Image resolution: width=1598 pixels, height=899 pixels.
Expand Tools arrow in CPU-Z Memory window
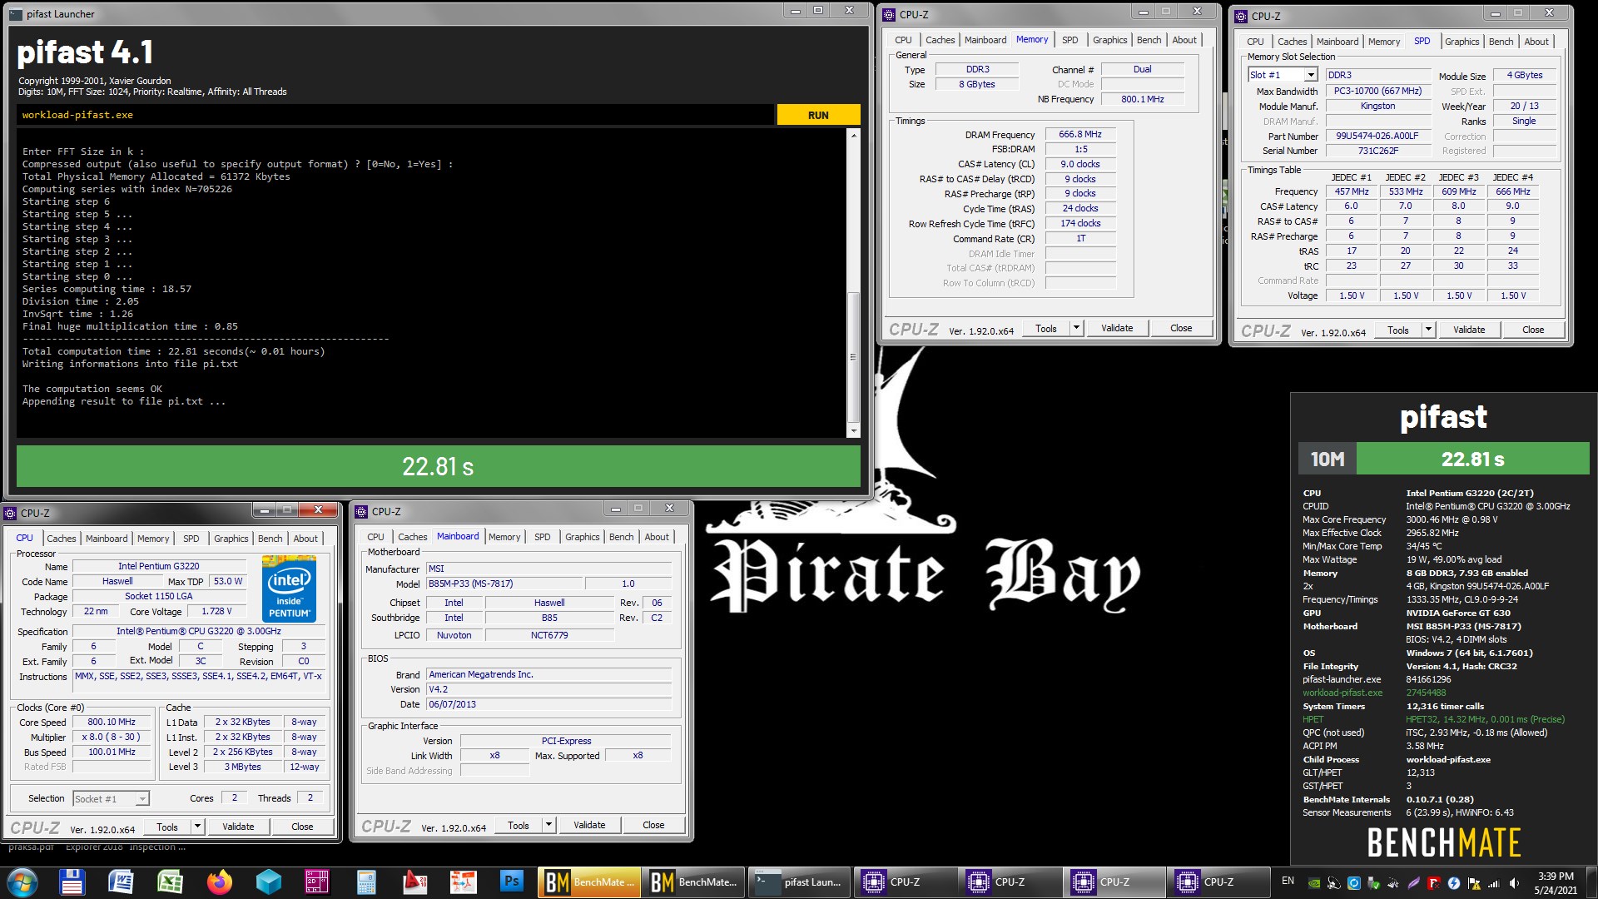coord(1076,328)
